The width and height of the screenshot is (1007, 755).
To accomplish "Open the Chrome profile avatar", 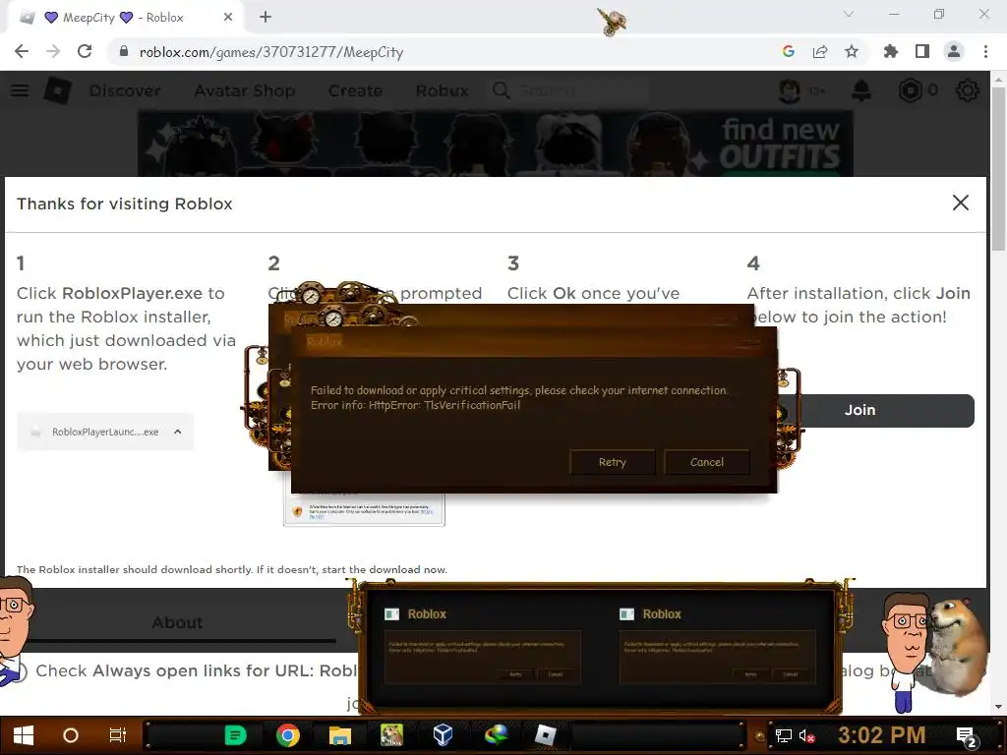I will pyautogui.click(x=954, y=52).
